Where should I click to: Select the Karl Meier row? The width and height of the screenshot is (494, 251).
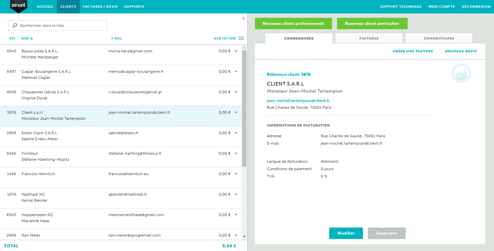(x=121, y=235)
